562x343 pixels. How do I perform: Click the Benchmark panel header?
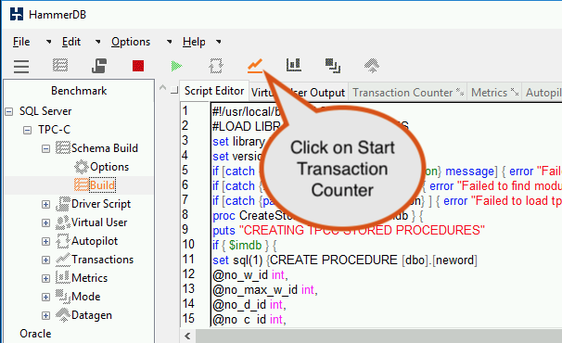coord(79,91)
